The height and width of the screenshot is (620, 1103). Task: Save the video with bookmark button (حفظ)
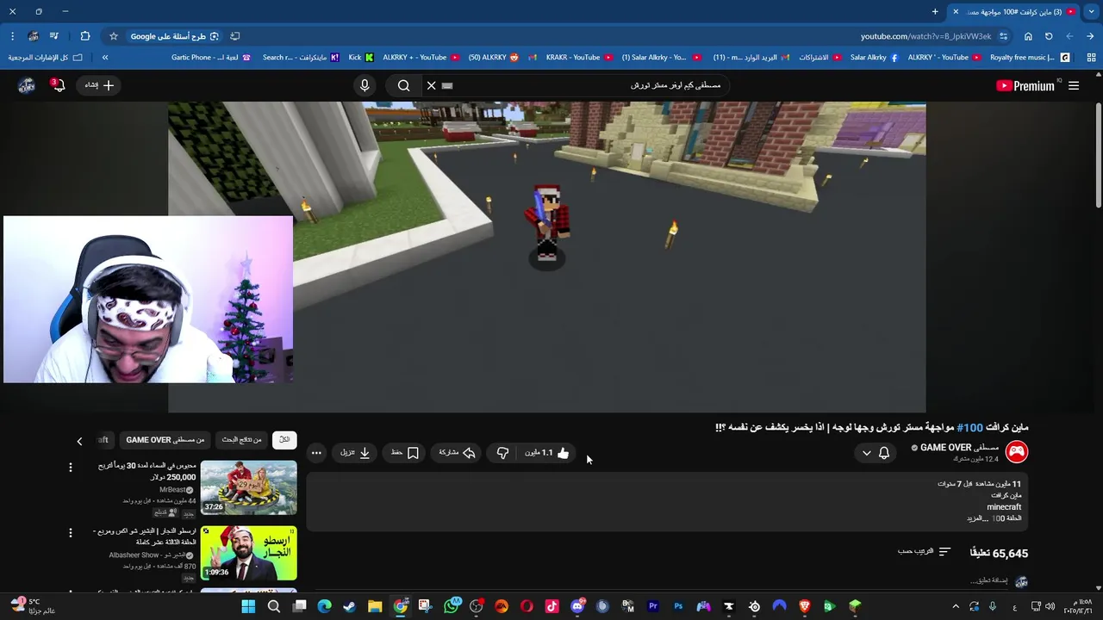404,452
